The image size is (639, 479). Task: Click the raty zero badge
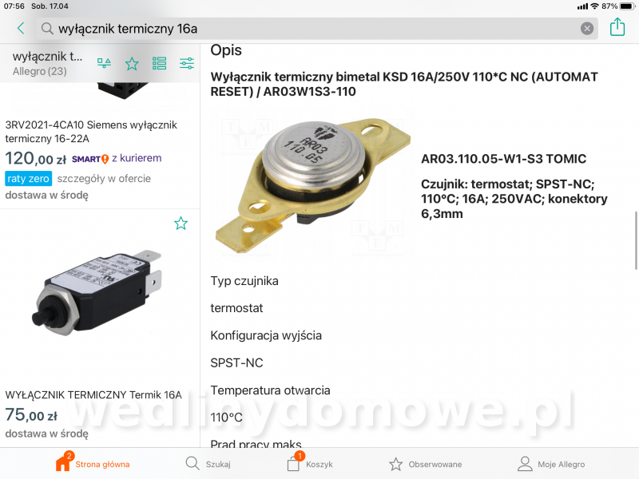coord(28,178)
